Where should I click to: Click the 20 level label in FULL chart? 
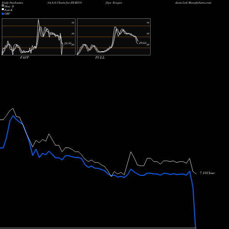point(148,44)
